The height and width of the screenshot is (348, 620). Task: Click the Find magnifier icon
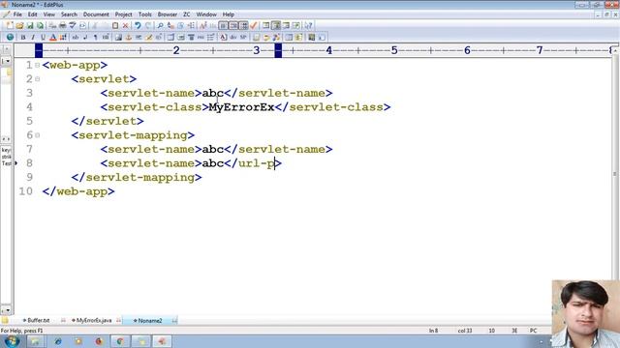pos(160,26)
